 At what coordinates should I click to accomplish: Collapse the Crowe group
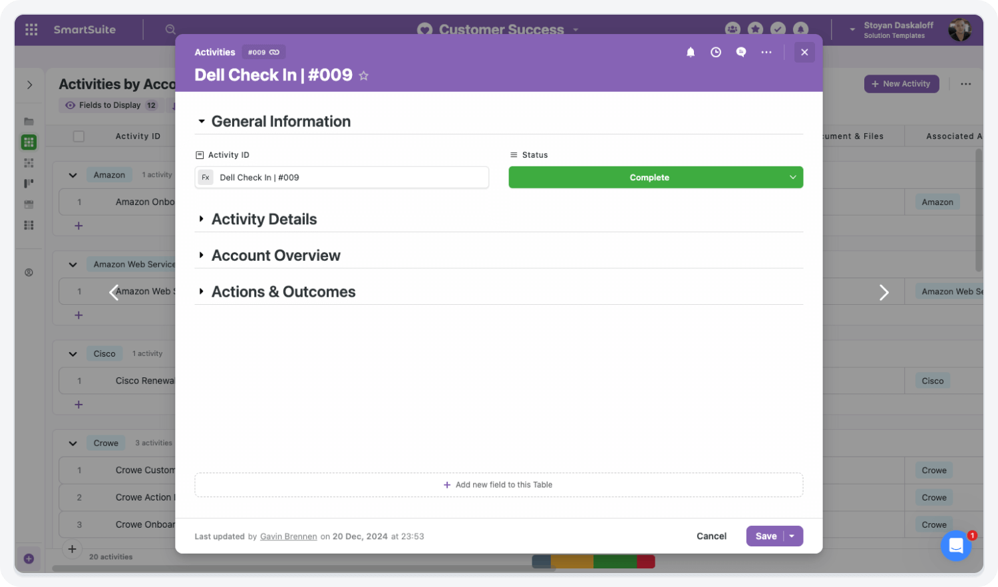pos(73,443)
